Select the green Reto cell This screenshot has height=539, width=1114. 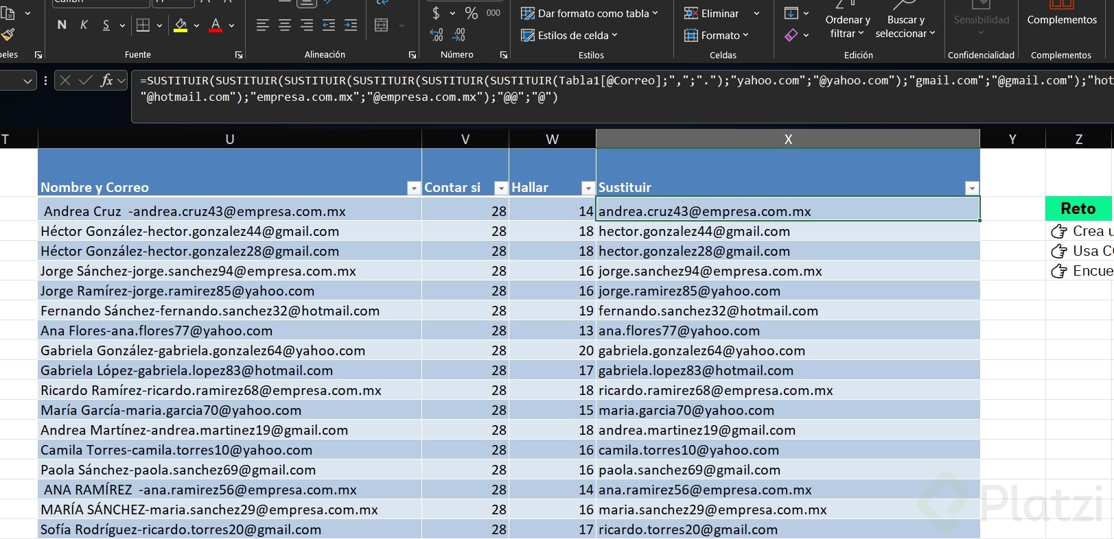click(x=1078, y=208)
